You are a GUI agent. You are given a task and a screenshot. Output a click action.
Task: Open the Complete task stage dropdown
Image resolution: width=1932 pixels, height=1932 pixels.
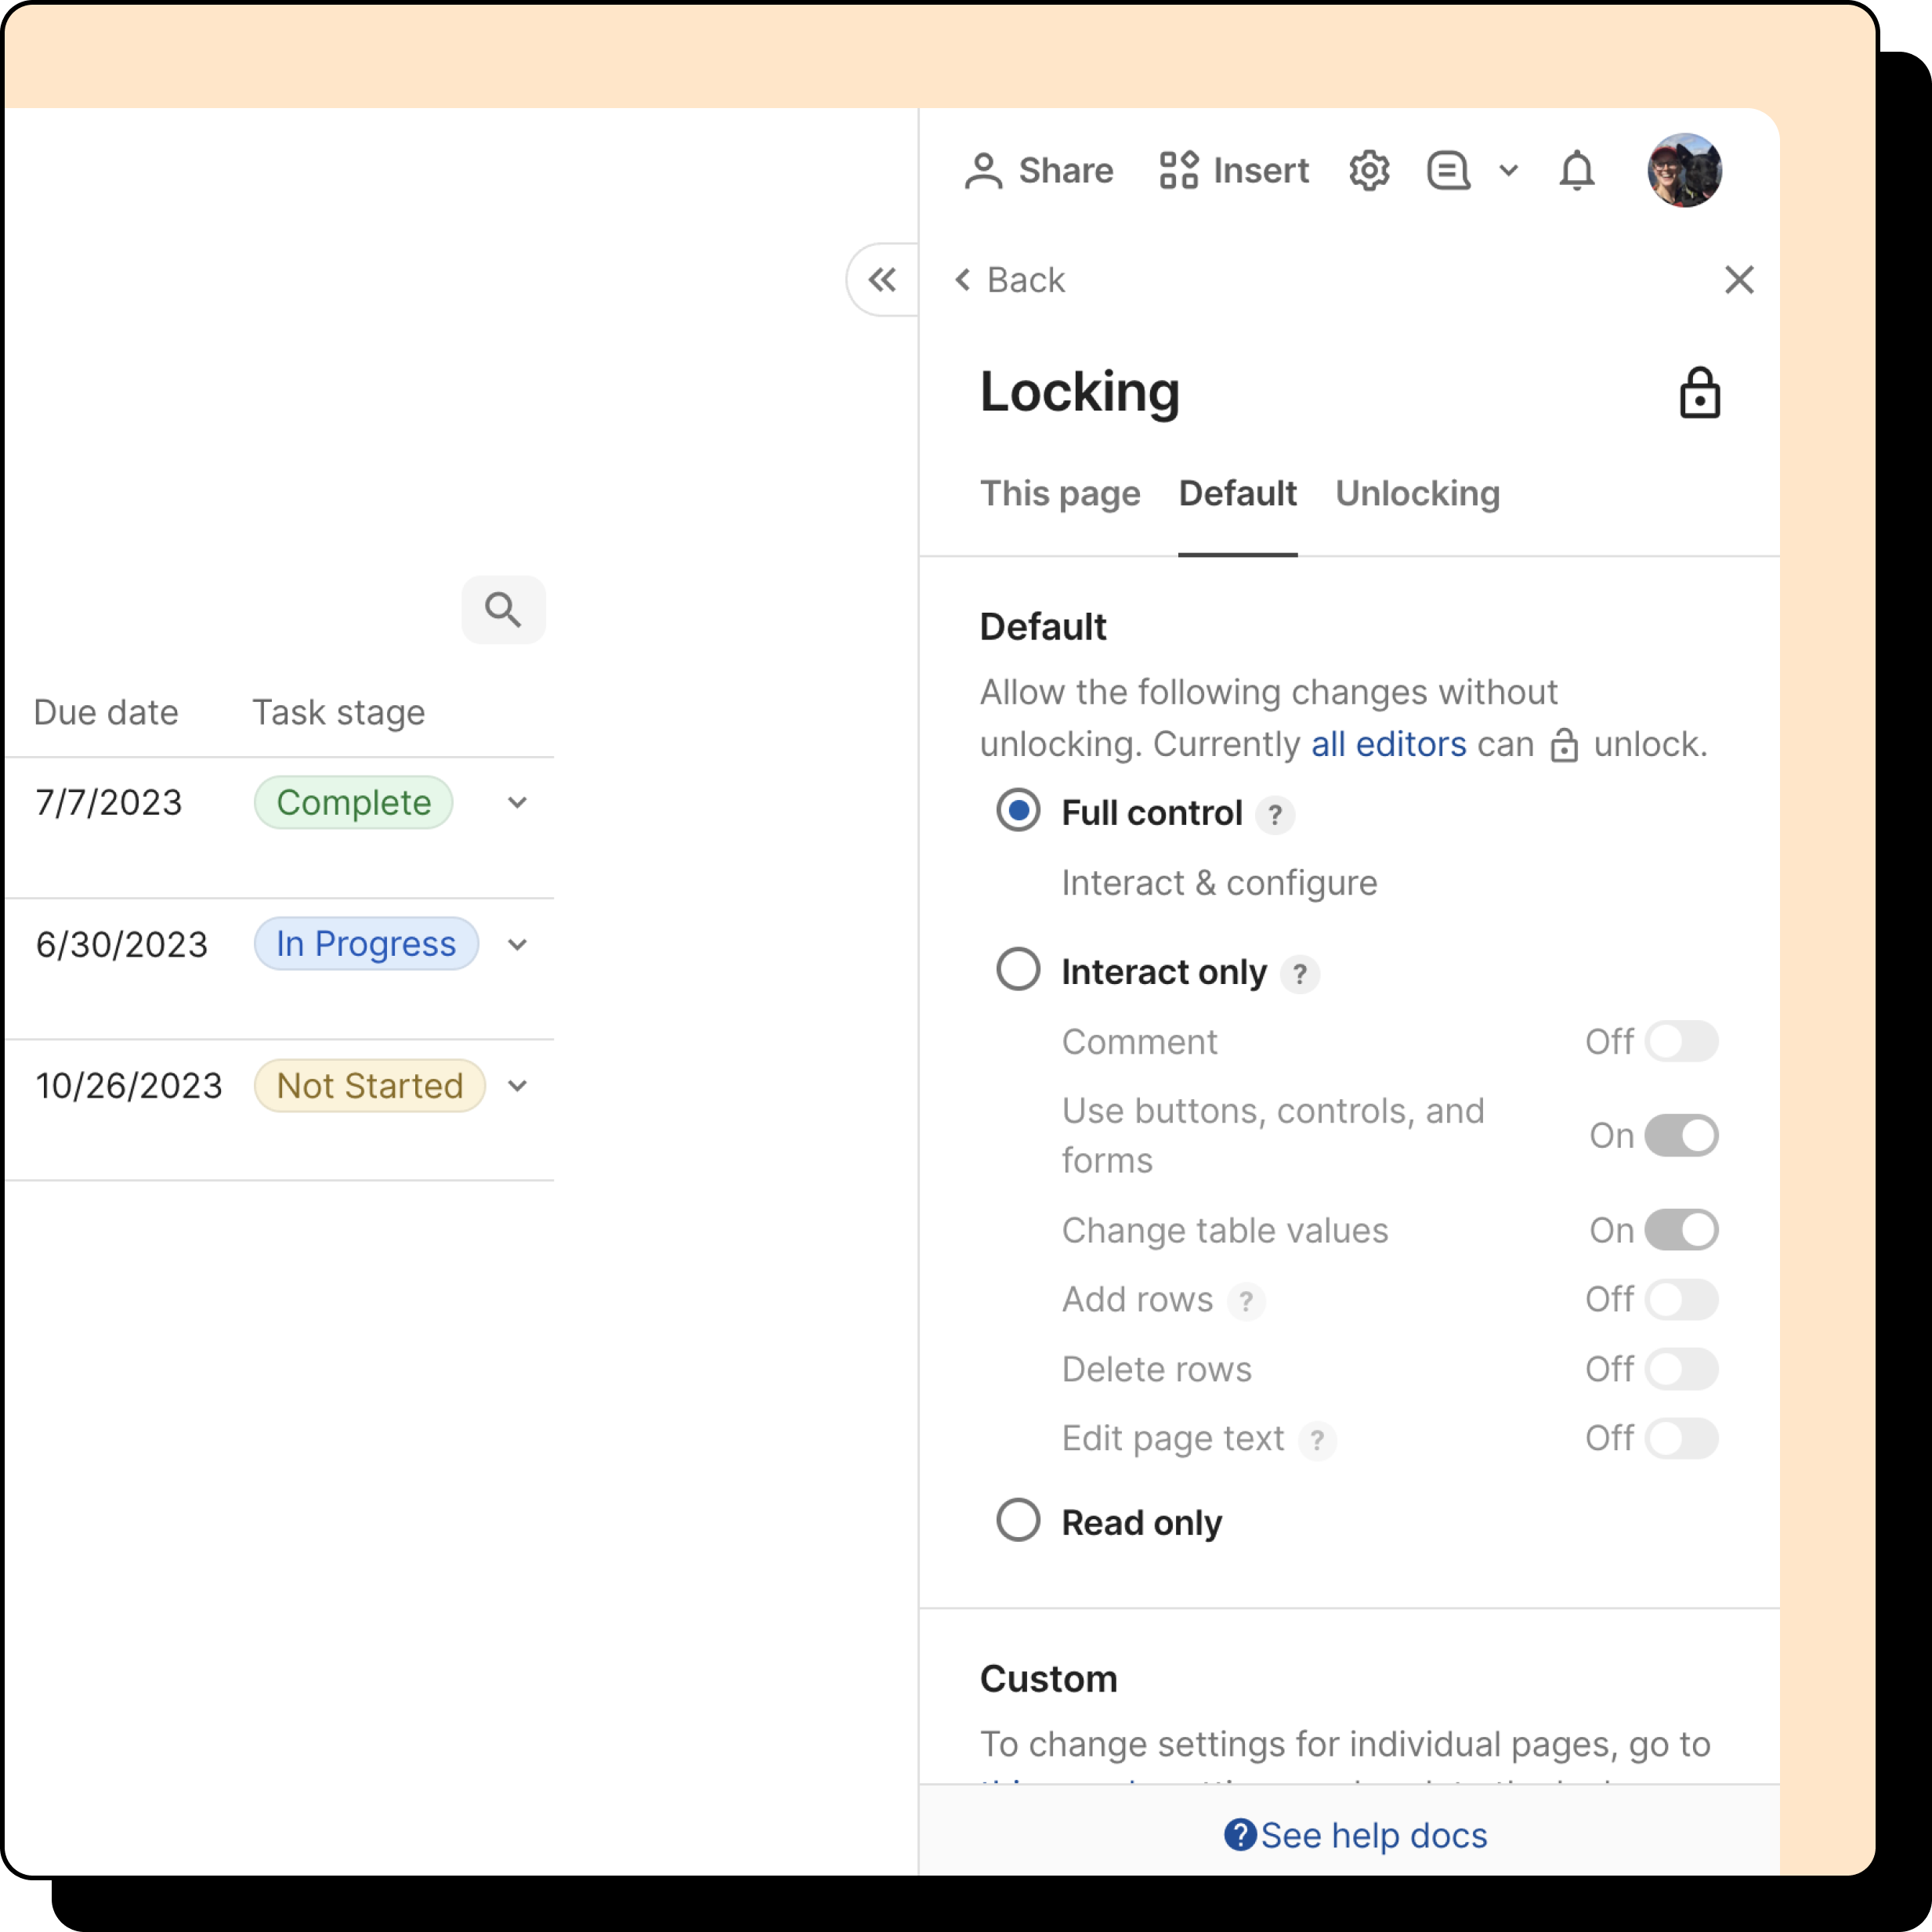pos(517,802)
